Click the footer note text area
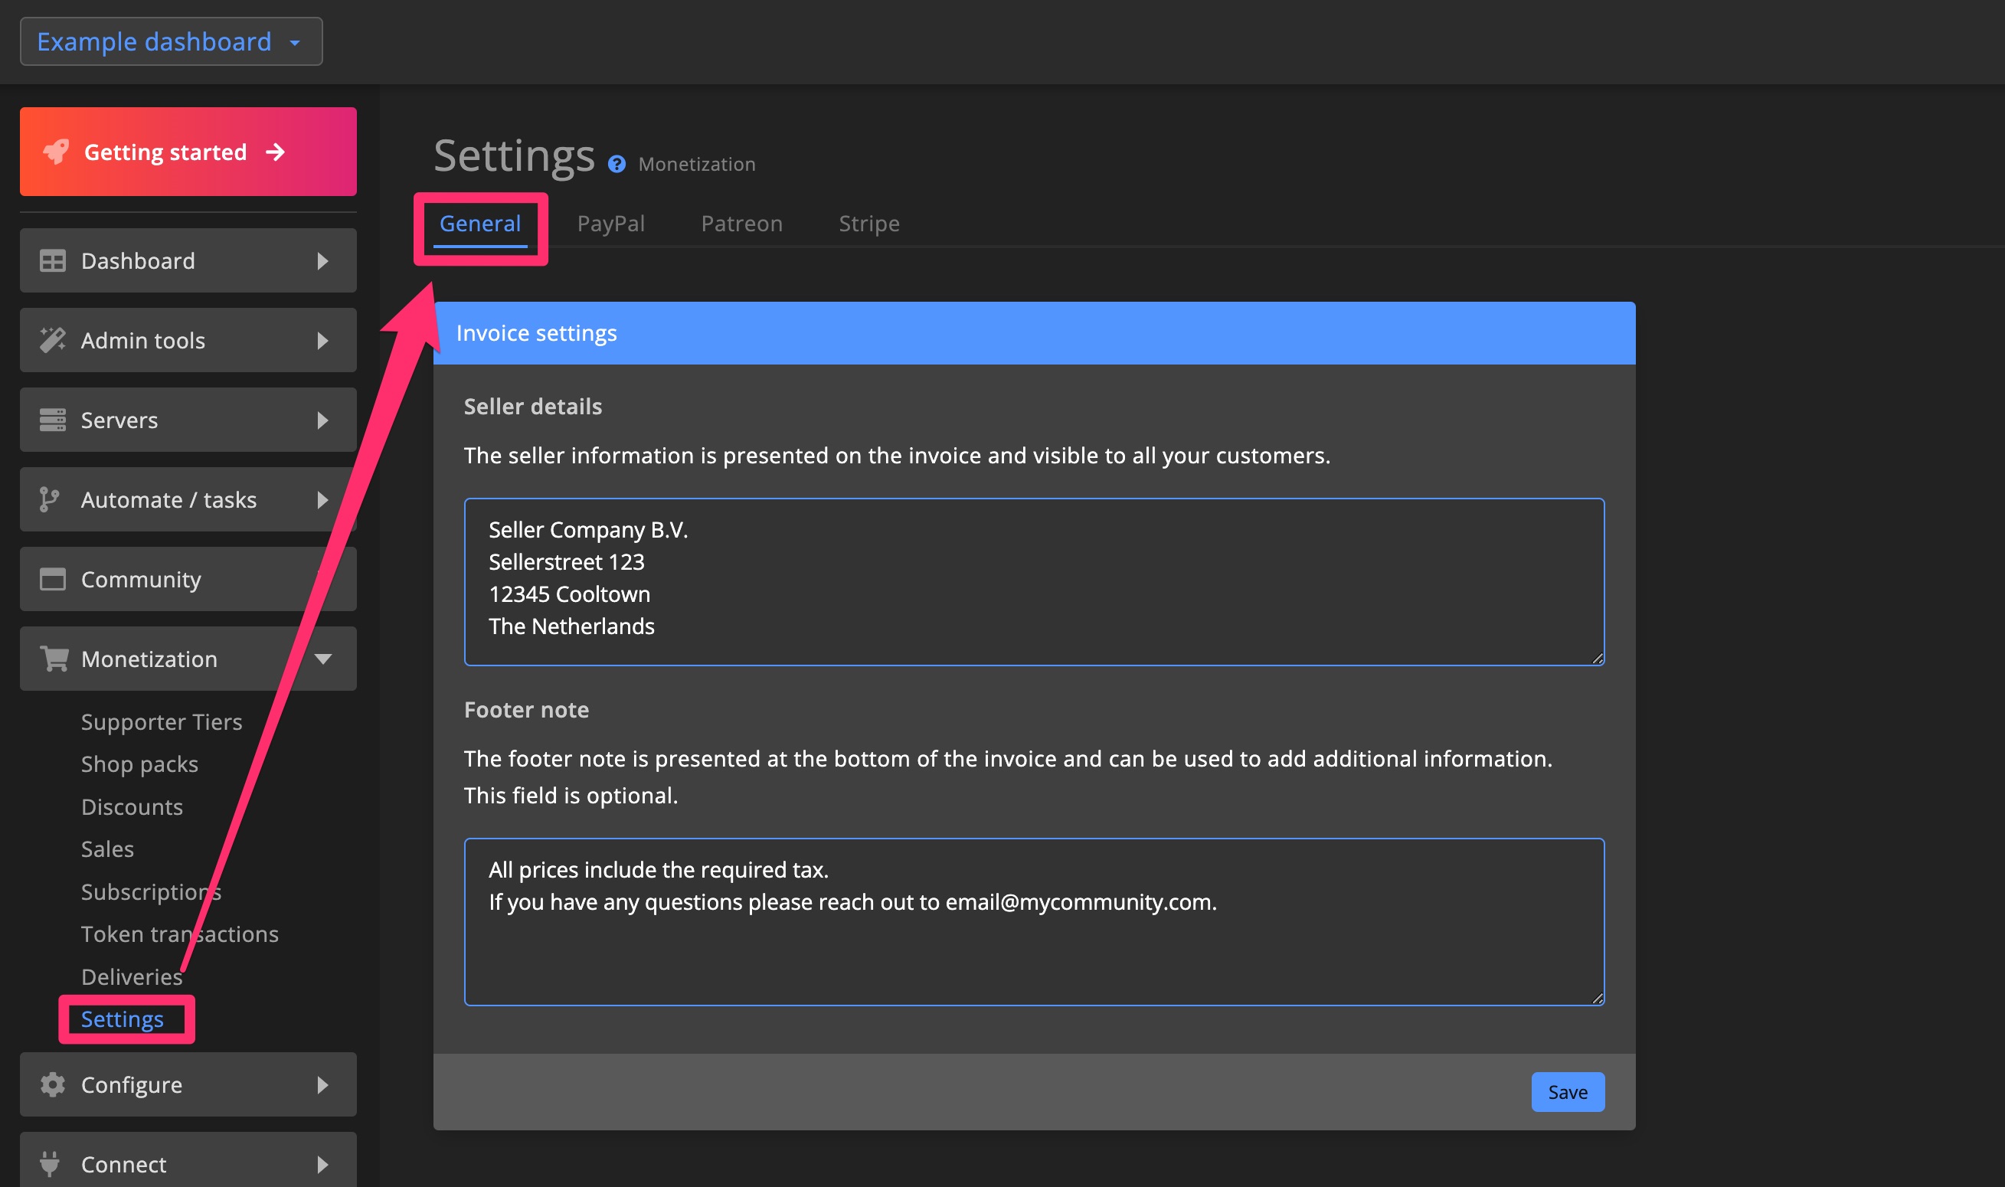Screen dimensions: 2005x1187 click(1033, 921)
